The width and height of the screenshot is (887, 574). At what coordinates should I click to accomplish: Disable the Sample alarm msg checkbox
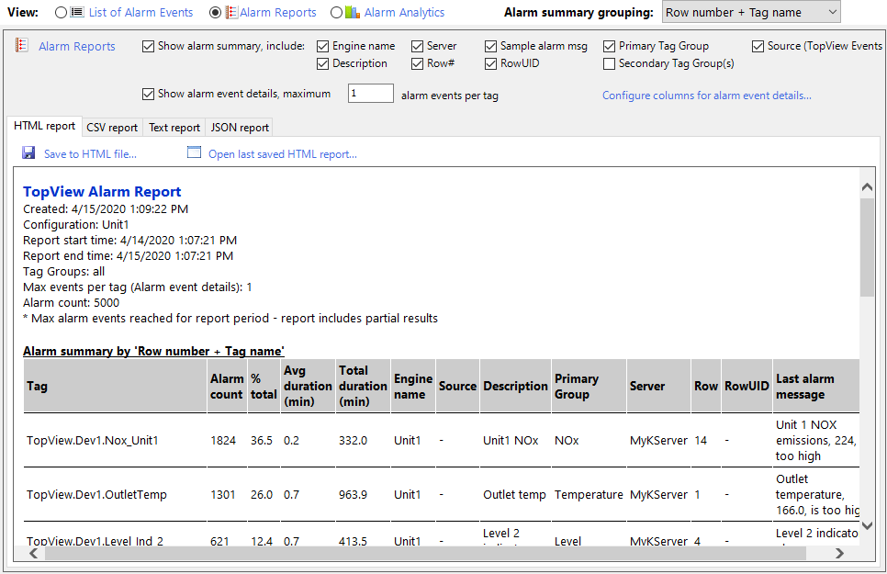(x=491, y=47)
